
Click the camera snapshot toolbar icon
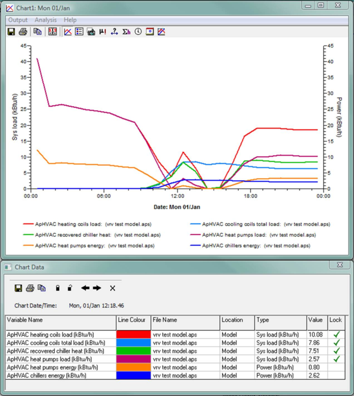pos(91,32)
